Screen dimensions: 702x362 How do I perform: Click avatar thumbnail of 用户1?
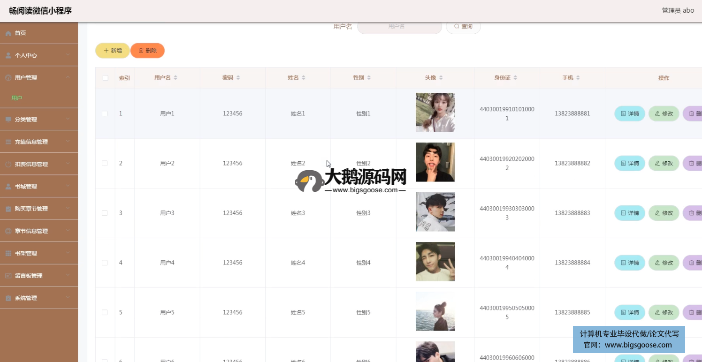435,113
